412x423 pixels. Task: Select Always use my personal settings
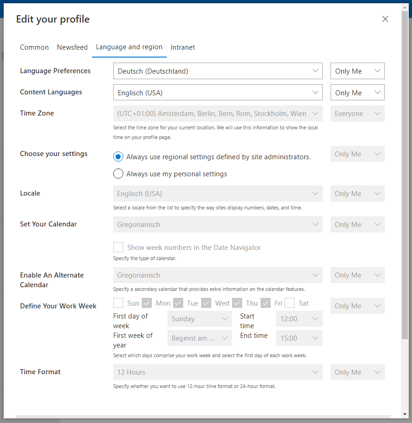(x=118, y=174)
